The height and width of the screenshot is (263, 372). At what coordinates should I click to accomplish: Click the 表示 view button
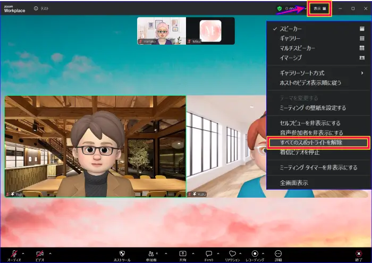[x=319, y=9]
